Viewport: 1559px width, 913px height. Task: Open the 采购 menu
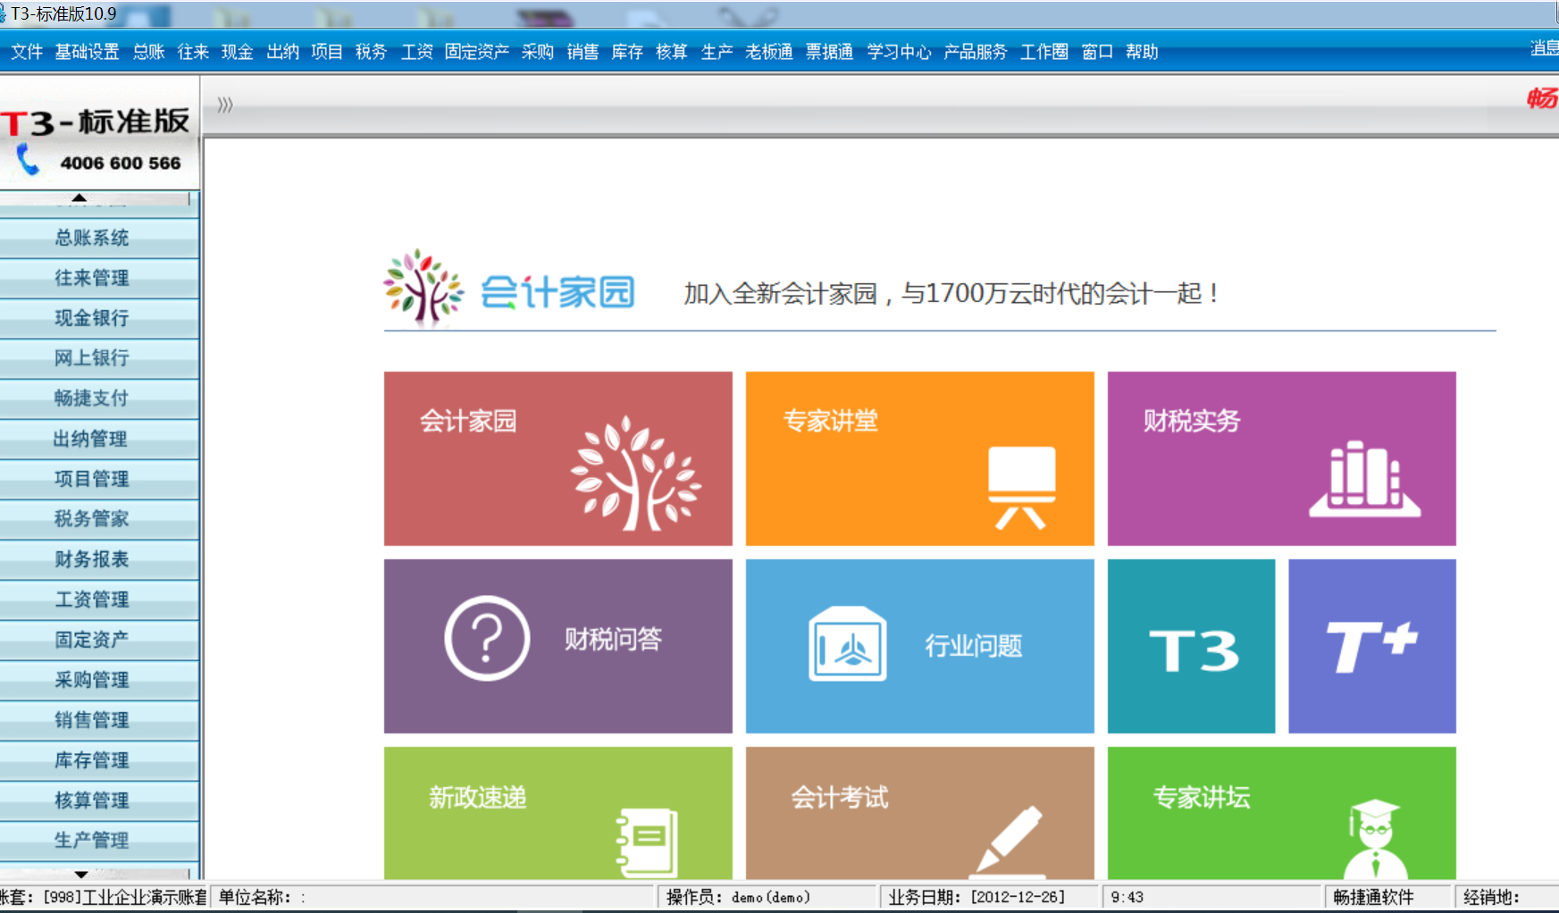click(x=538, y=52)
